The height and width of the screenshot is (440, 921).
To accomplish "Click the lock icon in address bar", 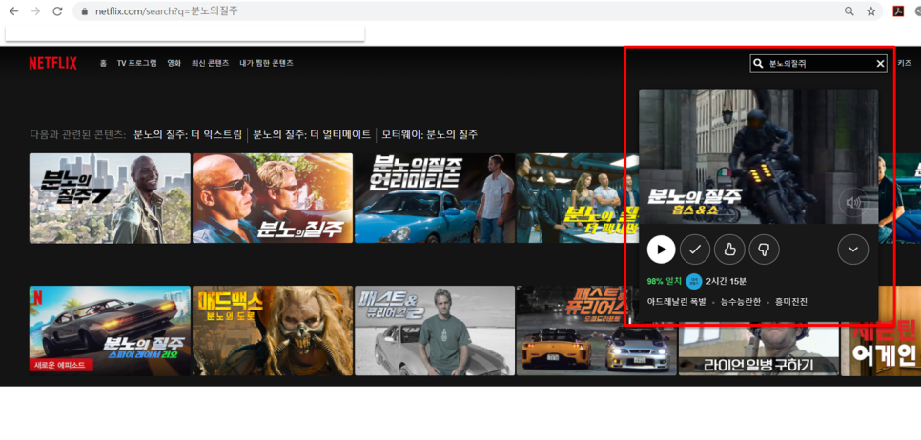I will point(84,11).
